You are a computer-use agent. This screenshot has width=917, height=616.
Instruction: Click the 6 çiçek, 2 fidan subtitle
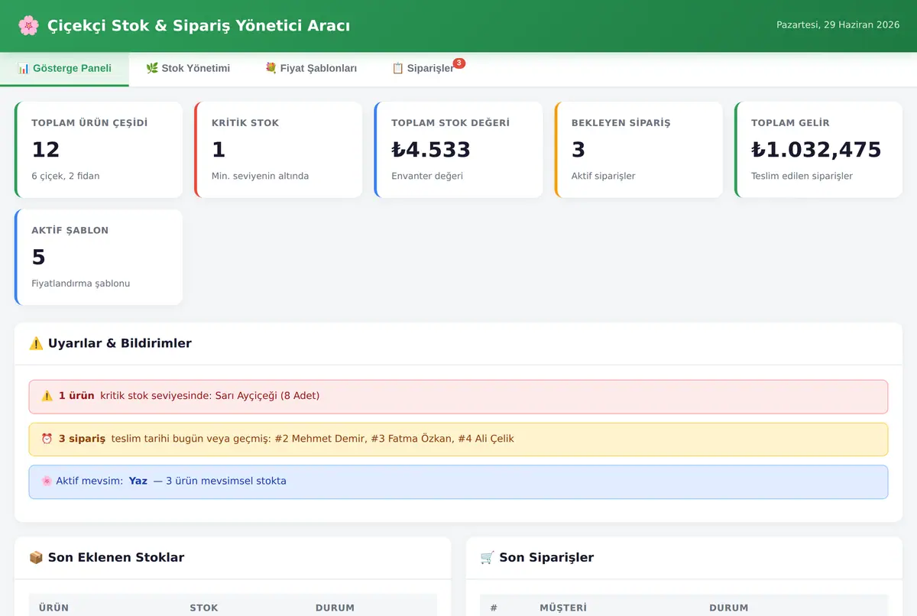(x=66, y=176)
